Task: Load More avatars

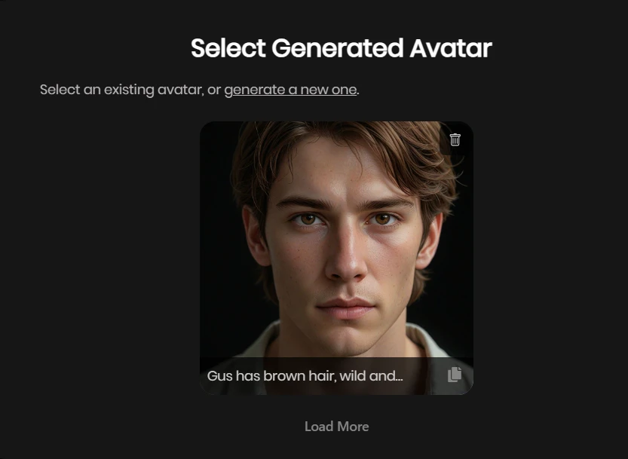Action: tap(336, 427)
